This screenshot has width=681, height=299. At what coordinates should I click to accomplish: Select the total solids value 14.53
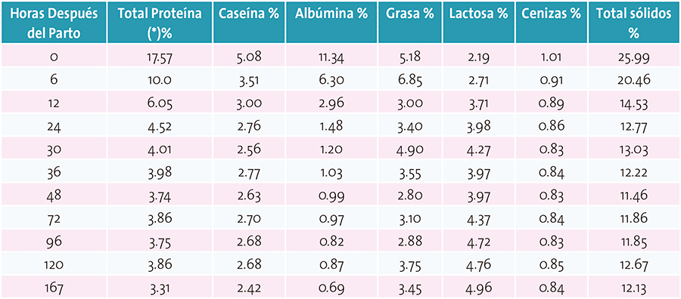coord(633,103)
